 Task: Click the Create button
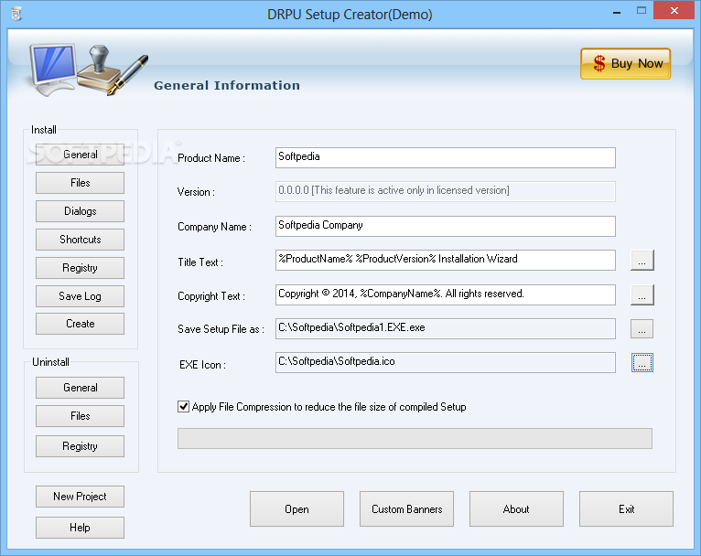click(x=80, y=324)
